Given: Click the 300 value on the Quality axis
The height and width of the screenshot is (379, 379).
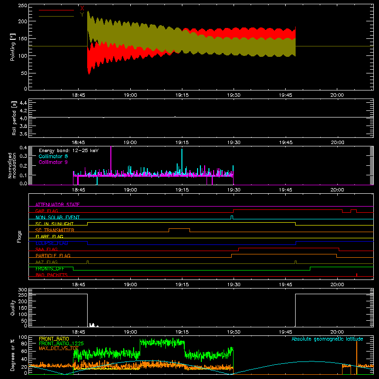Looking at the screenshot, I should click(23, 290).
